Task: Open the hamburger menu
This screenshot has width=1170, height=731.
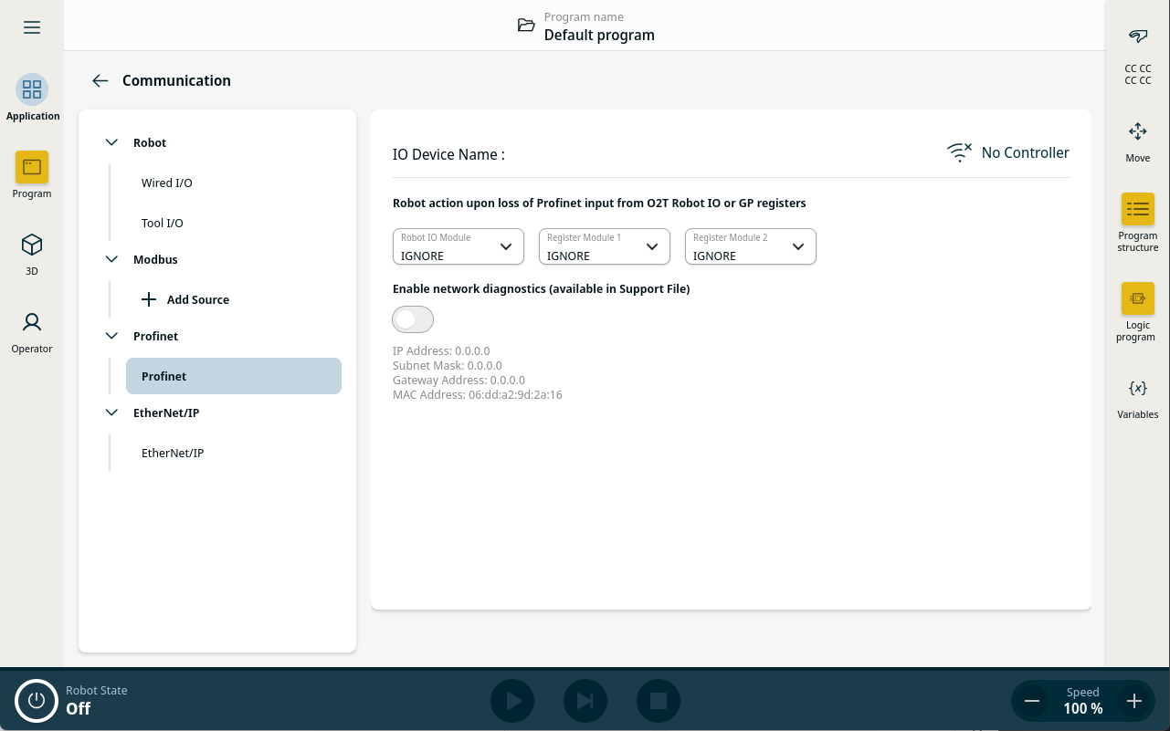Action: click(32, 27)
